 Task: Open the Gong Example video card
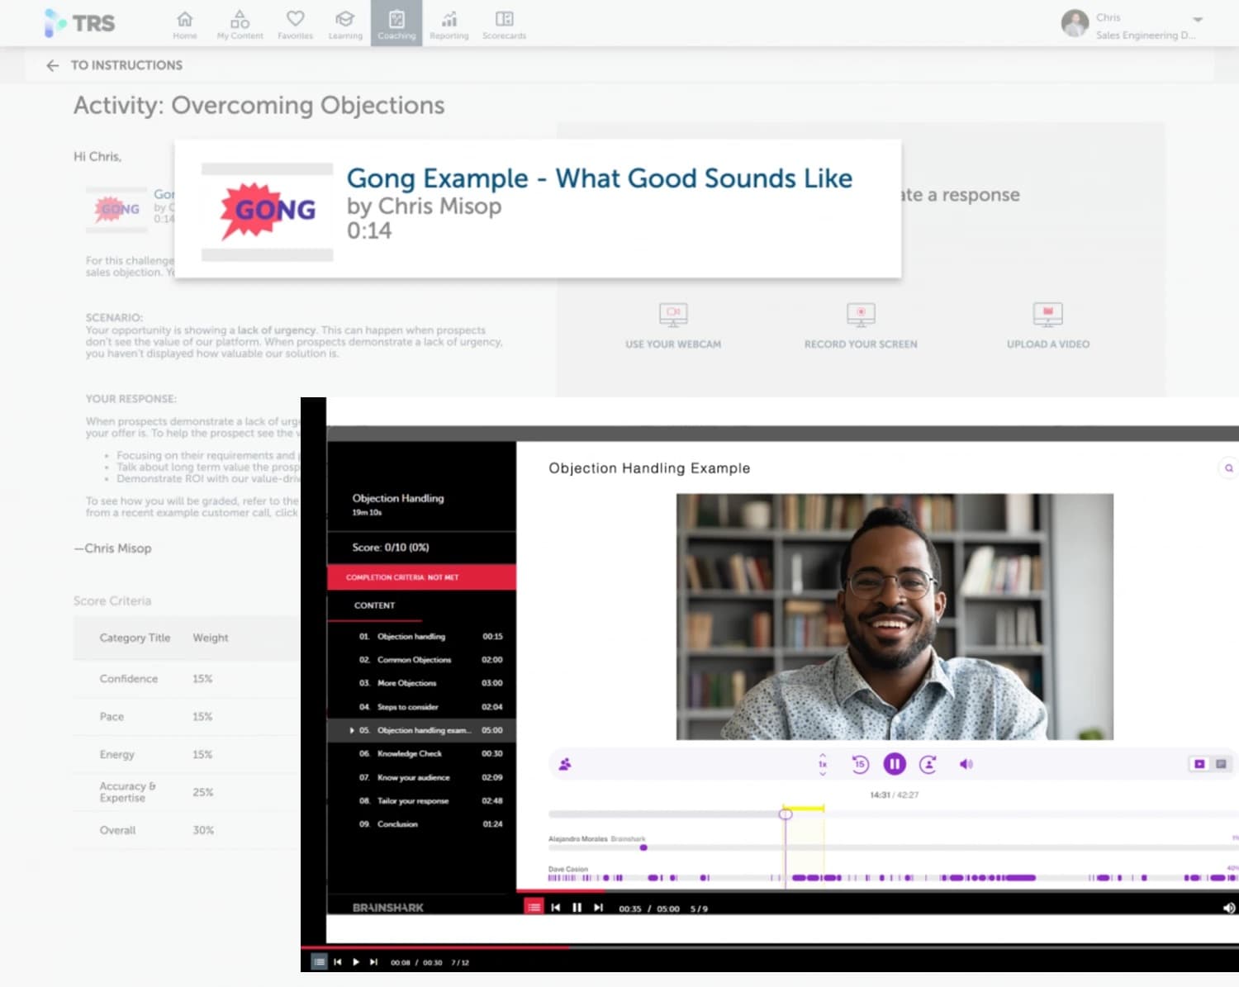pos(537,208)
